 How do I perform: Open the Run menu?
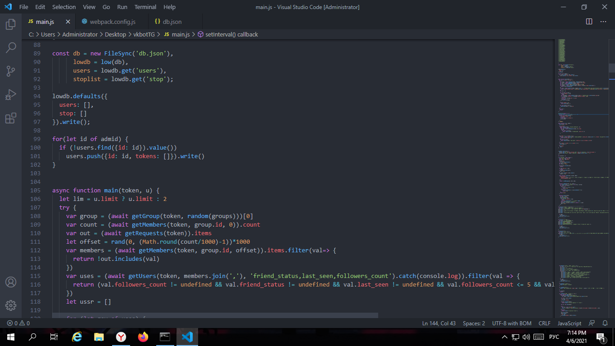point(122,7)
